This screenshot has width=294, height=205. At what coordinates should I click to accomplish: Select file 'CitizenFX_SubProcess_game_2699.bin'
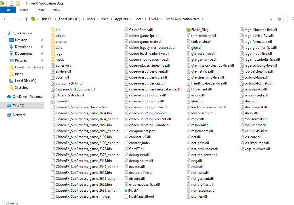(x=84, y=185)
